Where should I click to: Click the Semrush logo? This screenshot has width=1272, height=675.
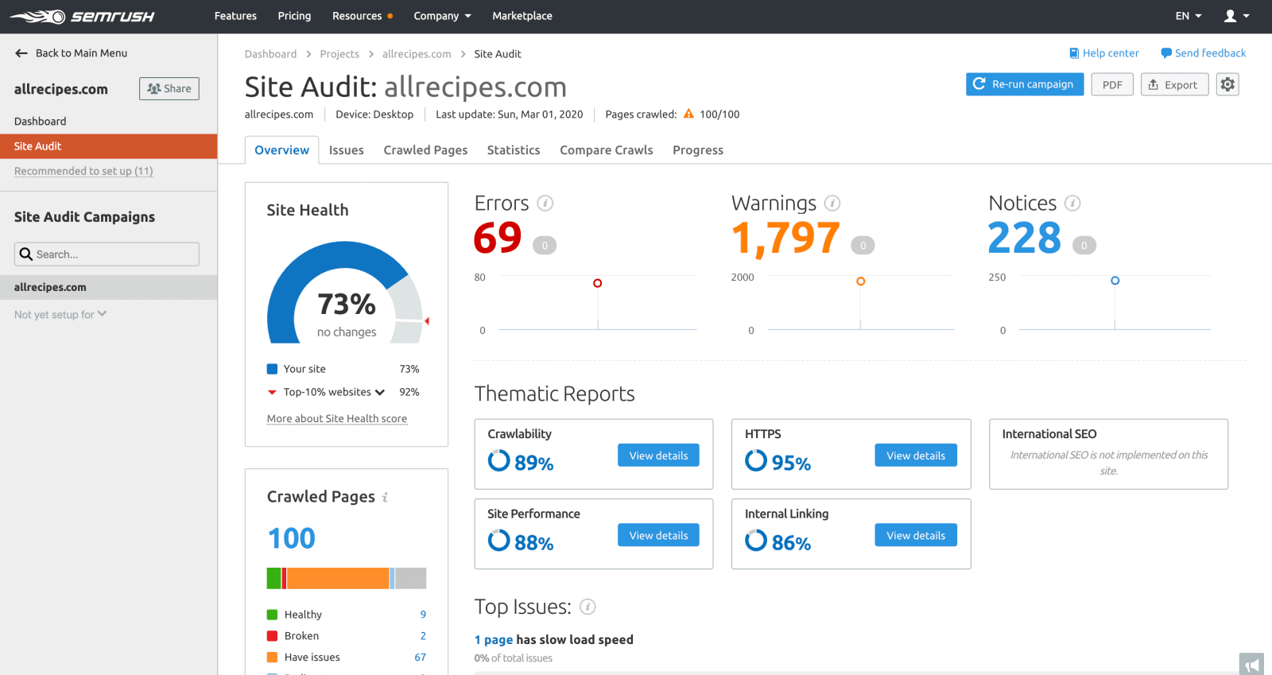click(x=82, y=16)
